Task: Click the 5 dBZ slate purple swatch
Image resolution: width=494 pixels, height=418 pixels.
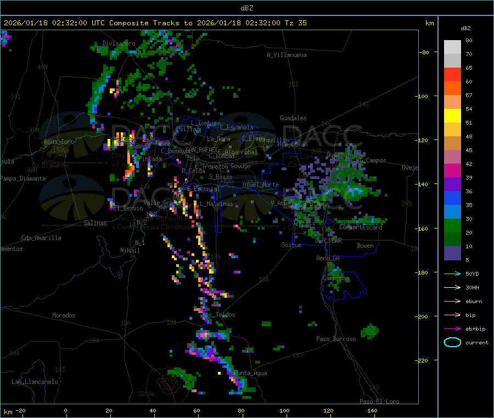Action: 452,253
